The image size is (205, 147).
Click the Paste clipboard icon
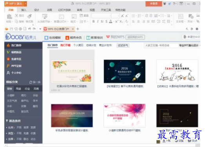tap(9, 16)
